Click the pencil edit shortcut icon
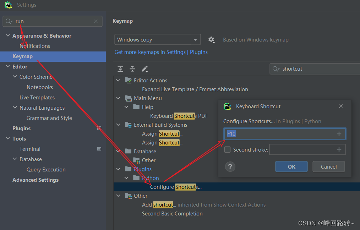This screenshot has width=360, height=230. tap(145, 69)
